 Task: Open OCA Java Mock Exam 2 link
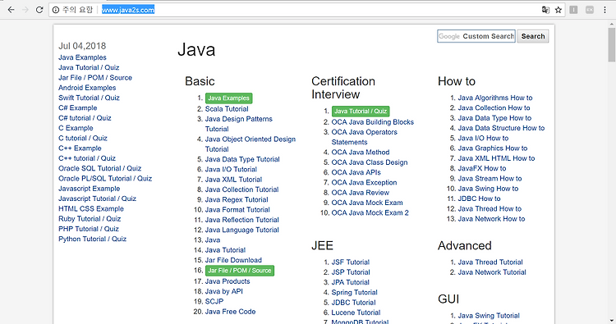click(370, 213)
